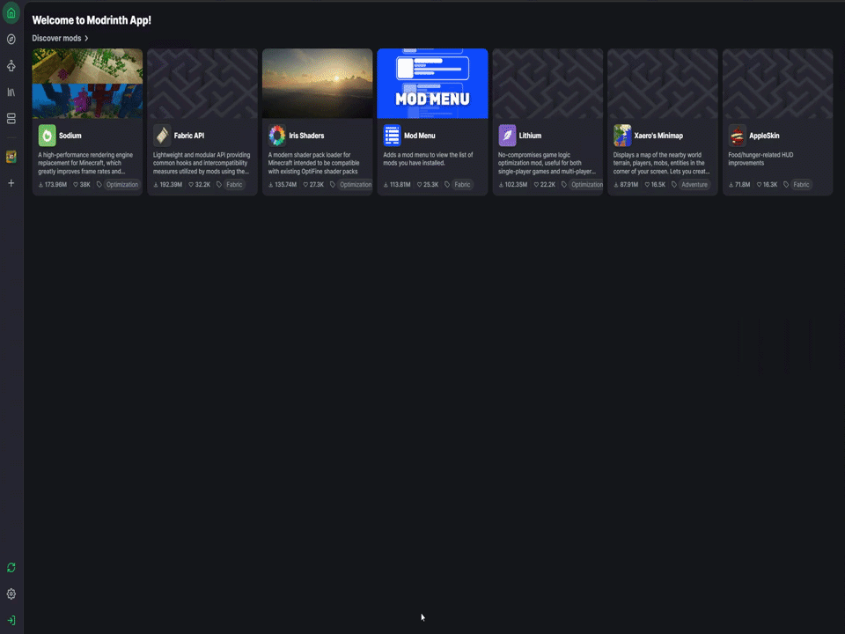Create a new instance with plus icon
Image resolution: width=845 pixels, height=634 pixels.
(11, 183)
